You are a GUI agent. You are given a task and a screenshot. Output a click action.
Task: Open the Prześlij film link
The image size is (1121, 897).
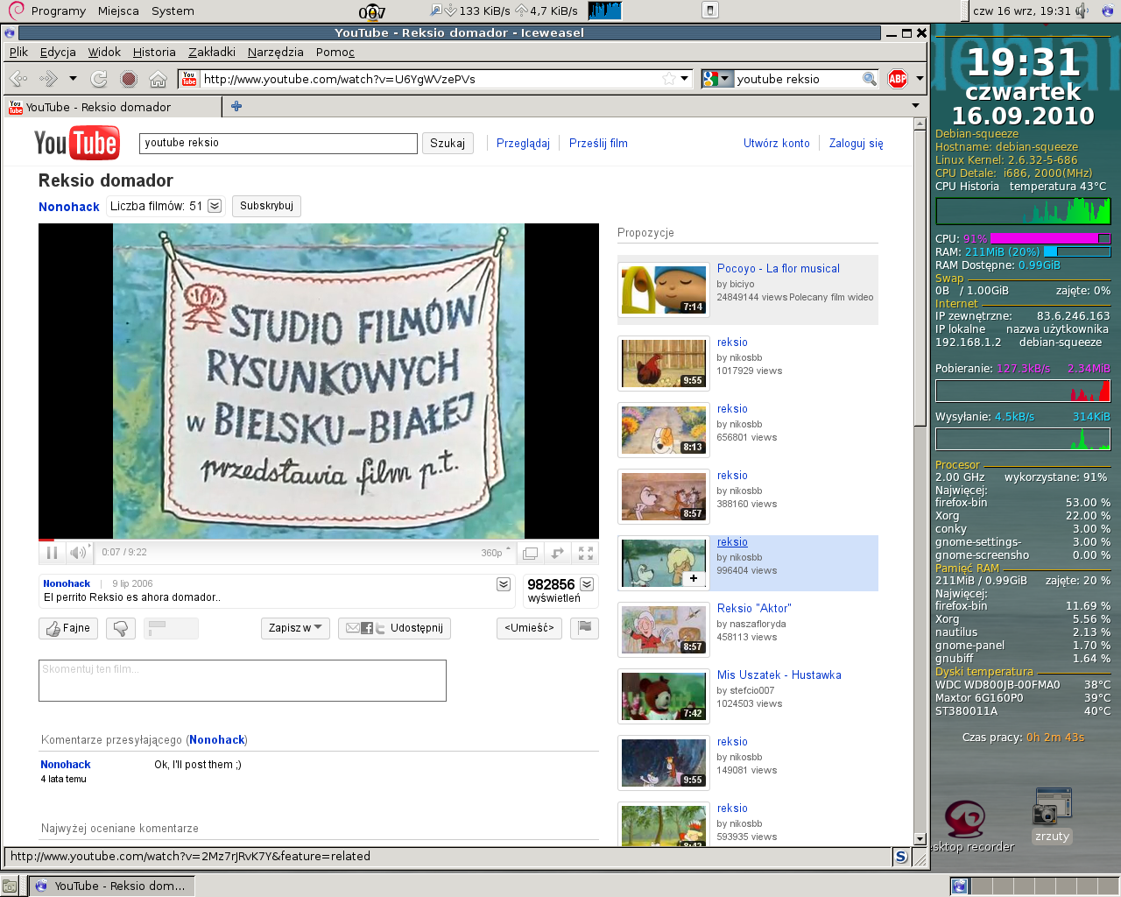point(598,143)
